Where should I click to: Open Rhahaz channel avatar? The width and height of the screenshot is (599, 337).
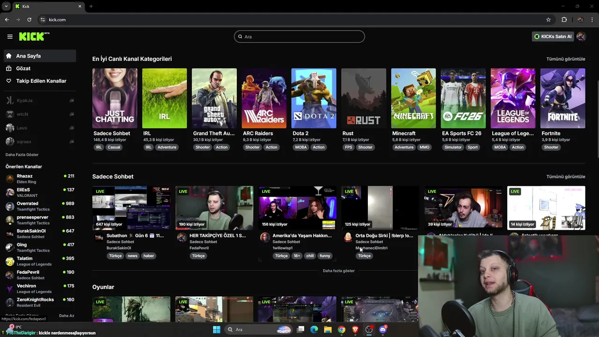pos(10,179)
